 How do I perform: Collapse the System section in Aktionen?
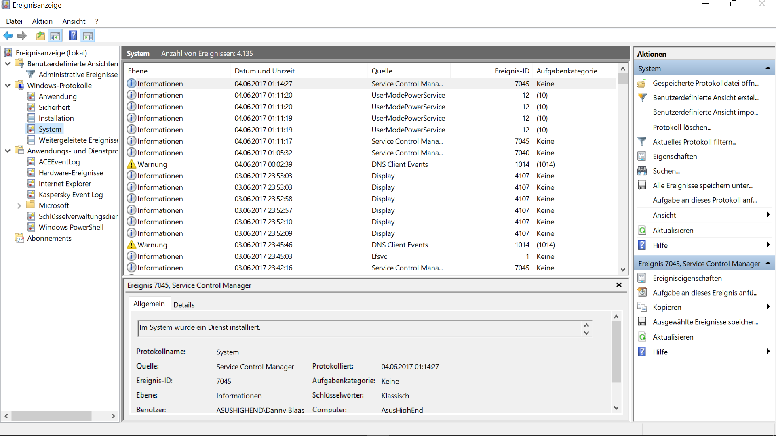pyautogui.click(x=768, y=69)
